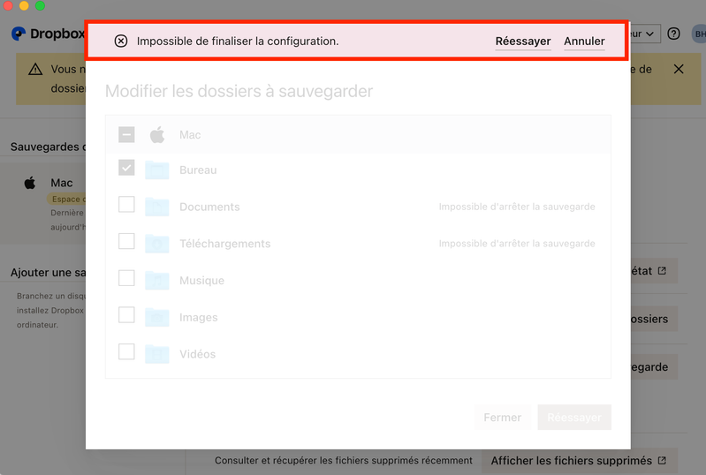This screenshot has height=475, width=706.
Task: Click Afficher les fichiers supprimés button
Action: pos(579,461)
